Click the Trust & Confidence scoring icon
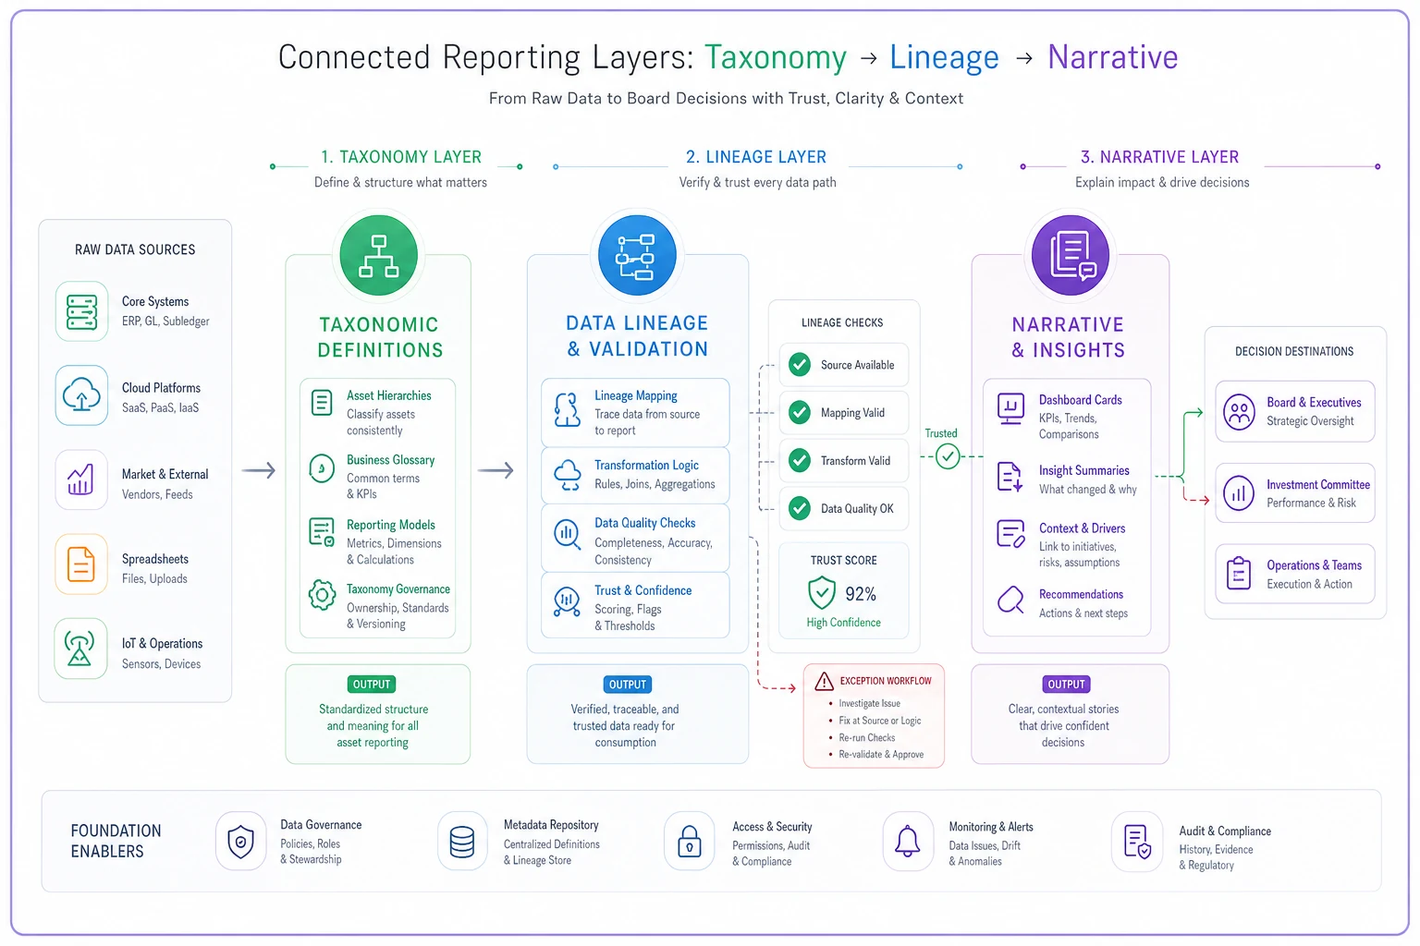The width and height of the screenshot is (1420, 946). [567, 601]
